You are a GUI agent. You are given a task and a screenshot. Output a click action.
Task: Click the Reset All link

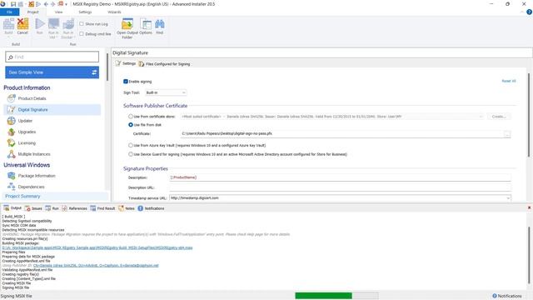(509, 81)
